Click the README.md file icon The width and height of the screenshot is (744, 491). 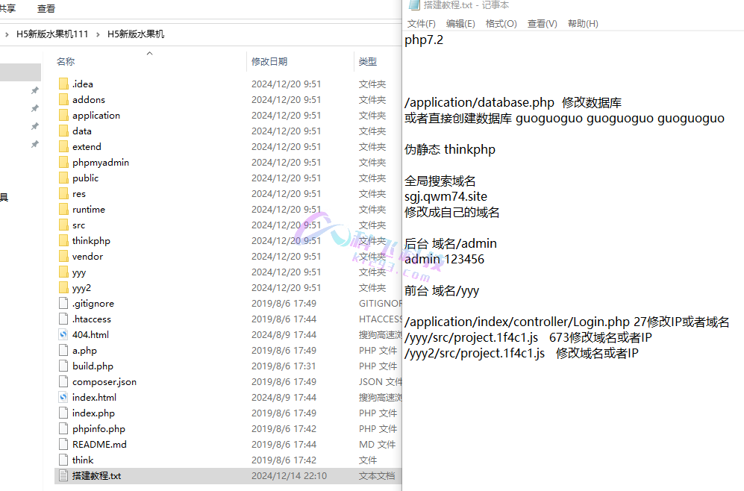63,444
